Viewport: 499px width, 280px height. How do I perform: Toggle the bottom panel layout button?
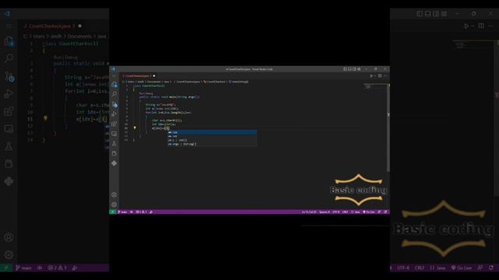click(350, 69)
